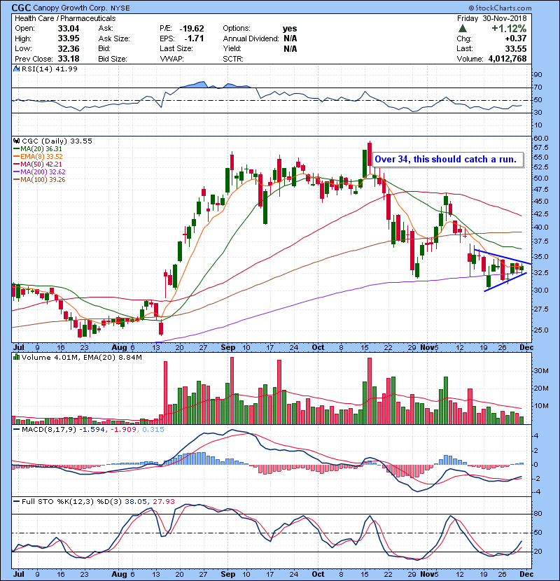Click the 10M label on volume axis
The image size is (560, 581).
pos(540,406)
